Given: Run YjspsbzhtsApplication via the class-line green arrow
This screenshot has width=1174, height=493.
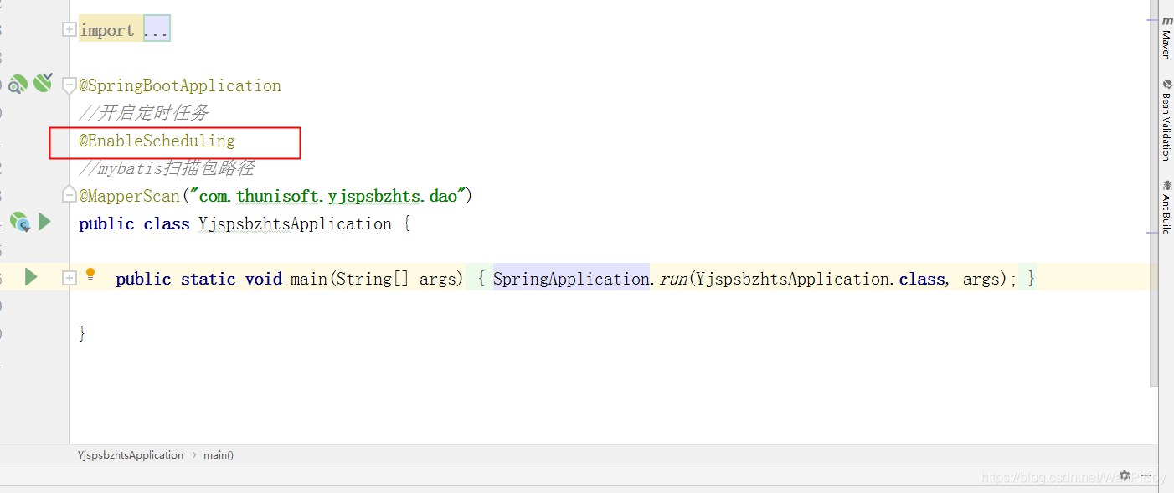Looking at the screenshot, I should pos(44,221).
